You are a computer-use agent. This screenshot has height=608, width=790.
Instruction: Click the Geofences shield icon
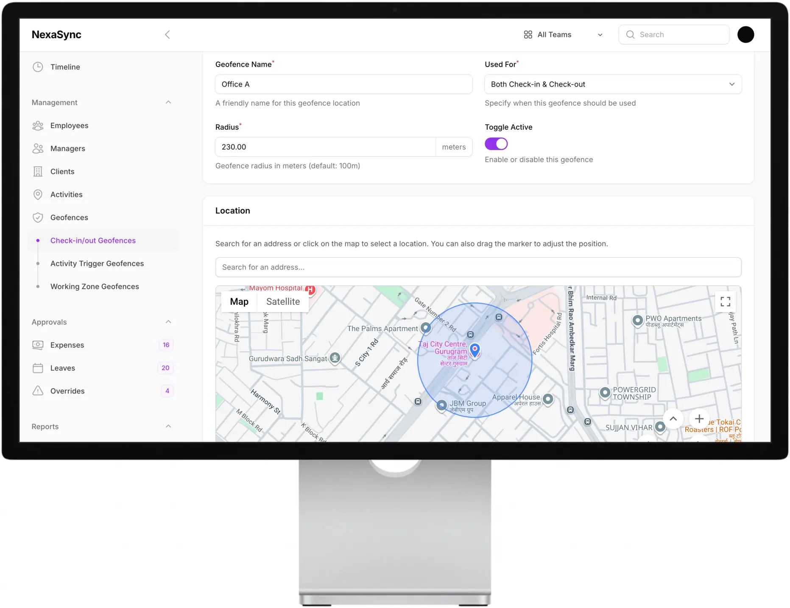click(38, 217)
